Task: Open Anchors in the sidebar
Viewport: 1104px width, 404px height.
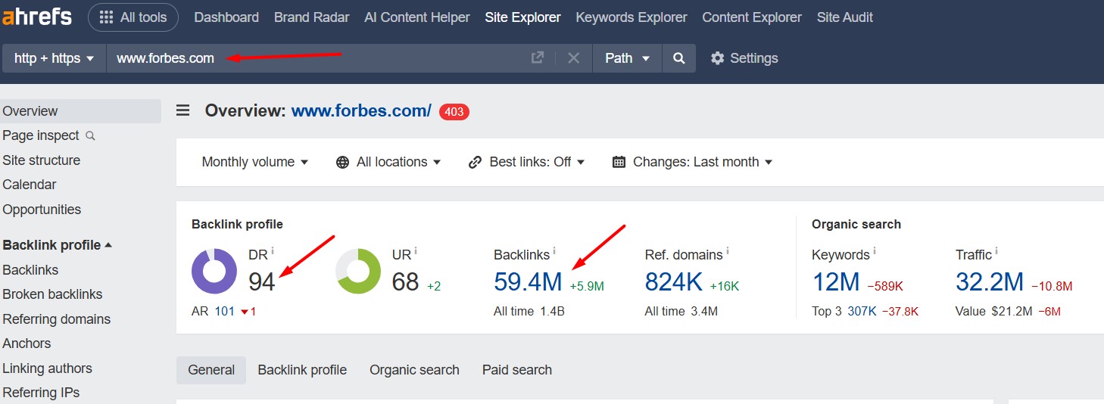Action: [x=27, y=343]
